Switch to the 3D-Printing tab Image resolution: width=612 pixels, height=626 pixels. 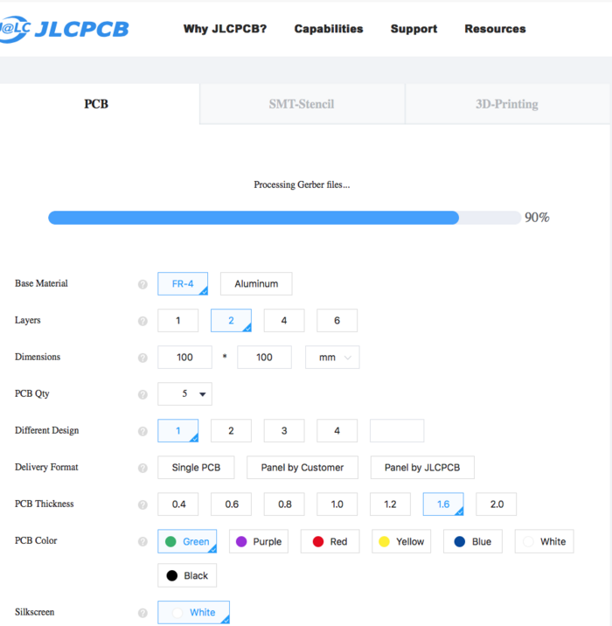click(507, 104)
